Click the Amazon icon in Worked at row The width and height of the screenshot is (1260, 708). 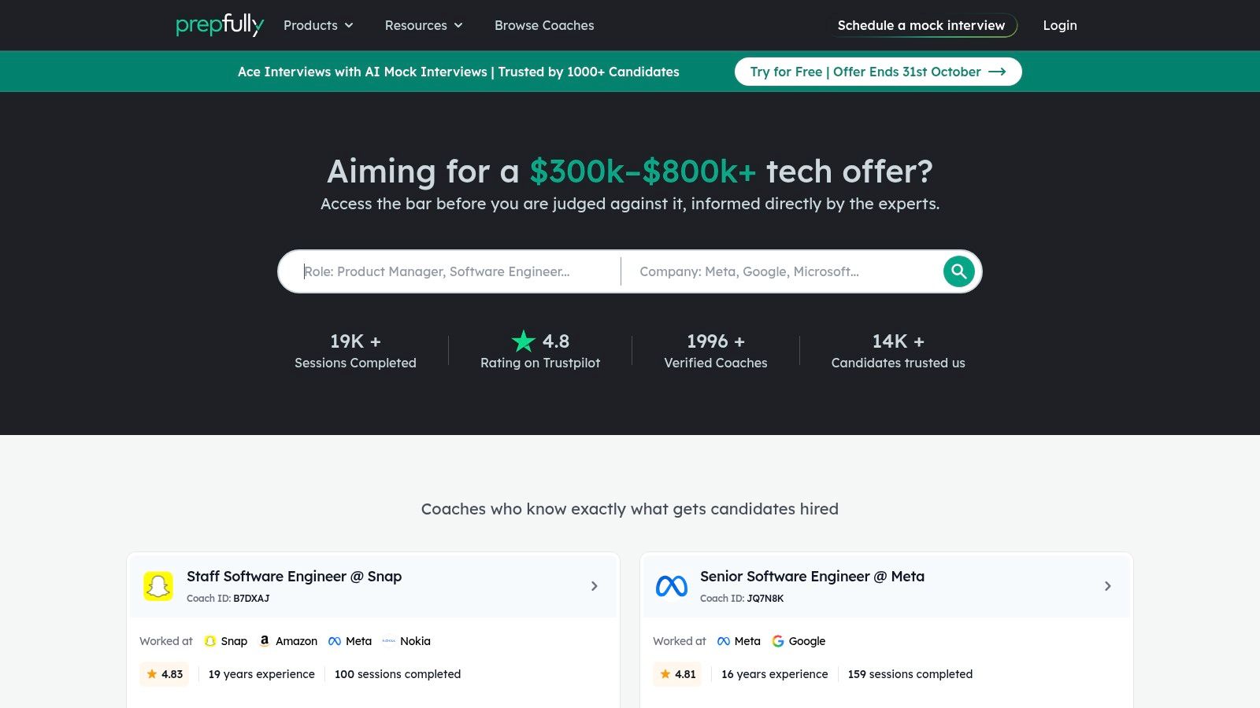[x=265, y=641]
